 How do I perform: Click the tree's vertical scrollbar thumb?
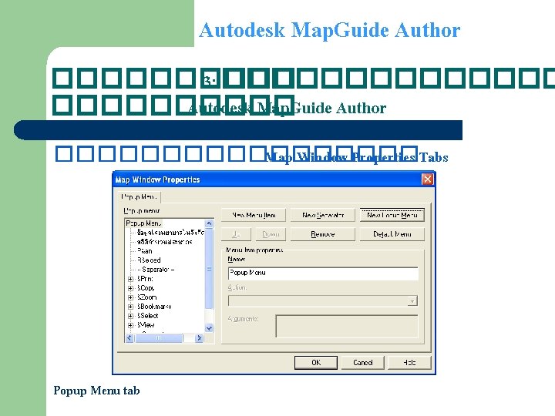209,269
